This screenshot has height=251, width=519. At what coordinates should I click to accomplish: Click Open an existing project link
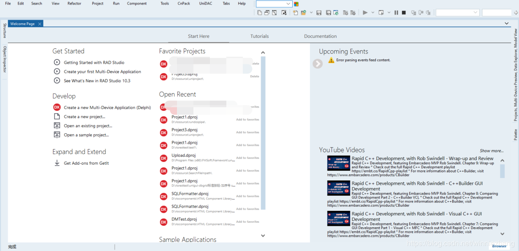point(88,126)
